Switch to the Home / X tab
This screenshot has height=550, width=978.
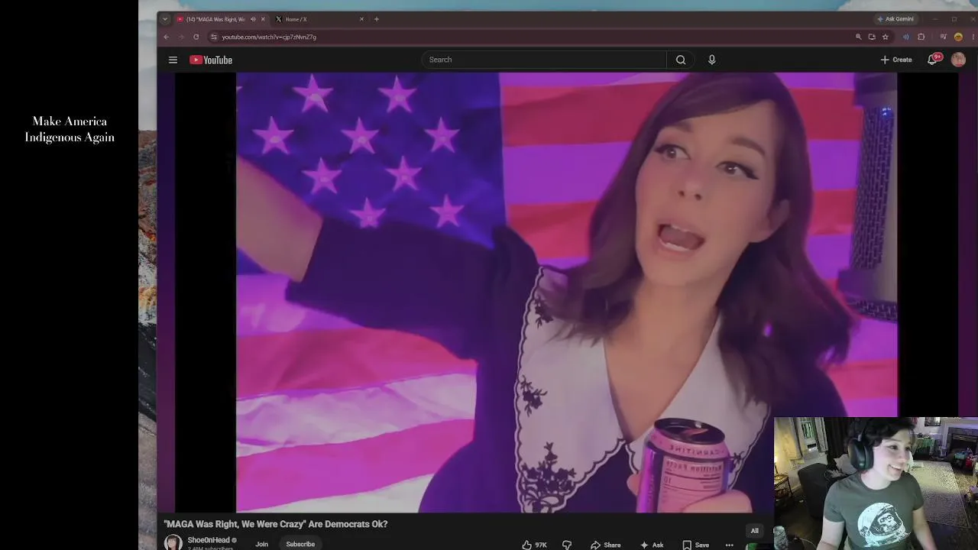(318, 19)
